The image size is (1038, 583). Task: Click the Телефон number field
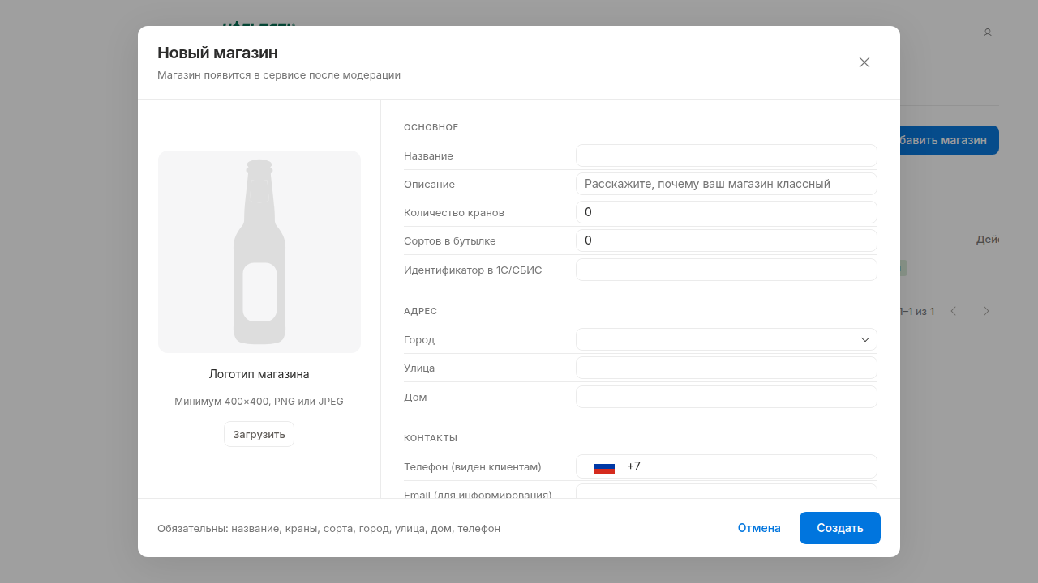tap(748, 466)
